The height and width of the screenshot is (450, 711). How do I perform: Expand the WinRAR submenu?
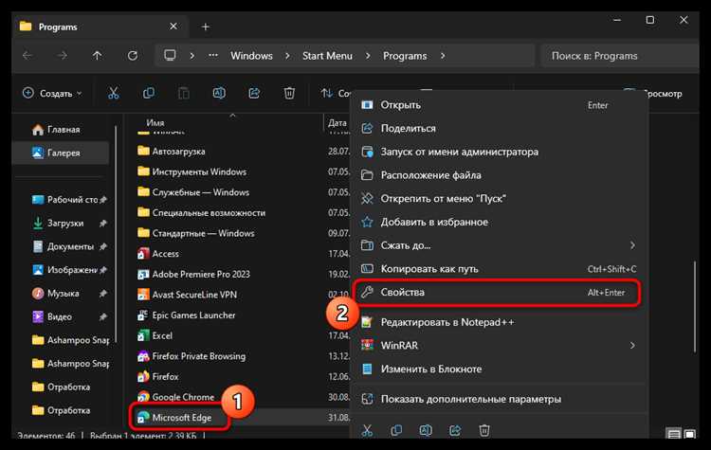(632, 346)
